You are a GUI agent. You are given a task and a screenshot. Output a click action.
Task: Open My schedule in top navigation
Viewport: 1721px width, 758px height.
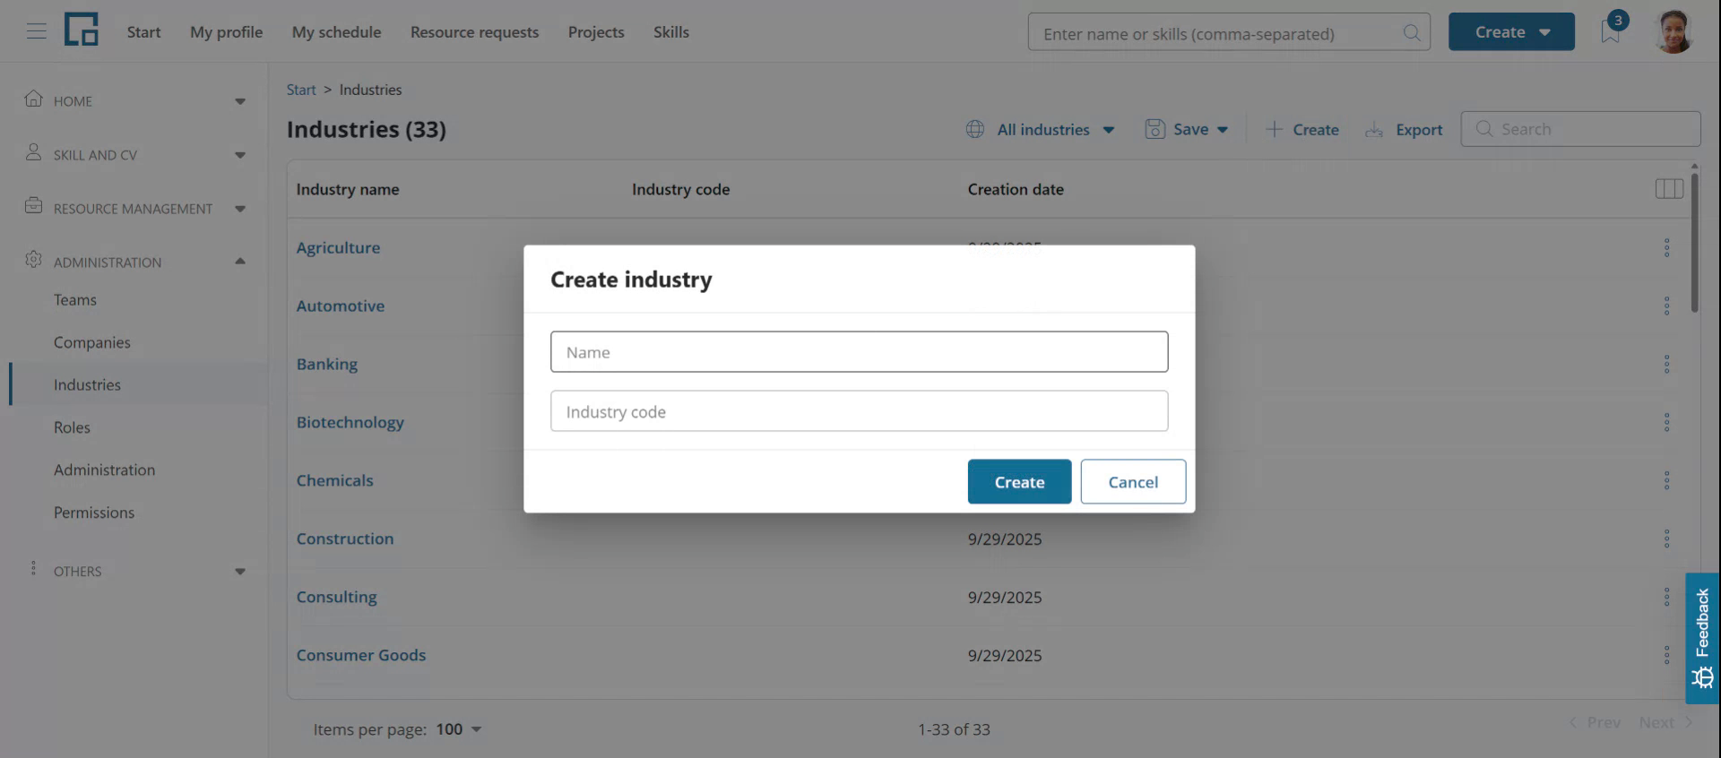(336, 31)
